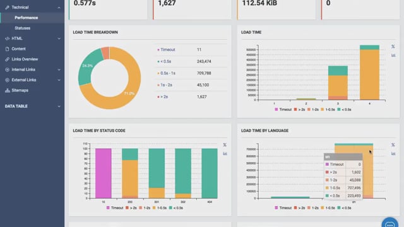Toggle > 2s series in Load Time By Language legend
This screenshot has height=227, width=404.
pyautogui.click(x=299, y=207)
